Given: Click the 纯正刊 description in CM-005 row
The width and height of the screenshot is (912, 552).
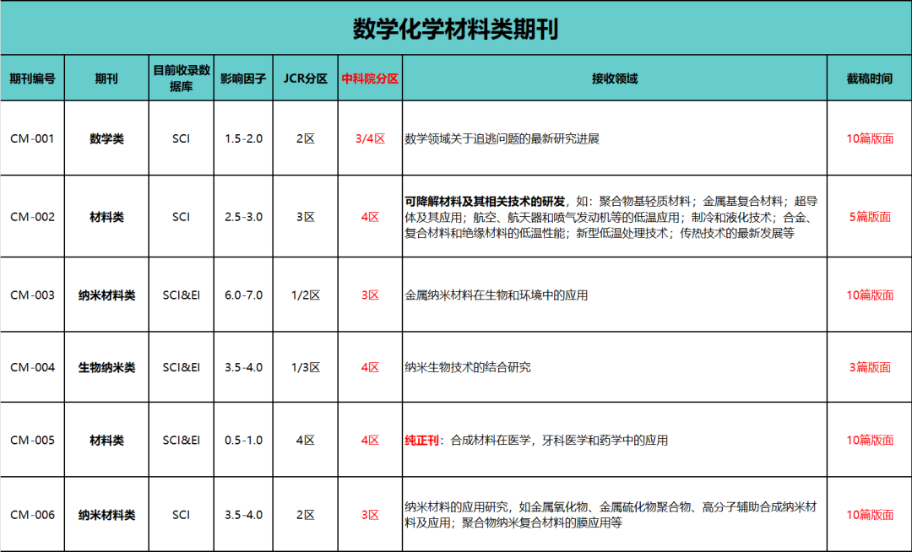Looking at the screenshot, I should click(615, 440).
